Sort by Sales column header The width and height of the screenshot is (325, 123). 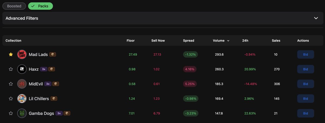[276, 41]
